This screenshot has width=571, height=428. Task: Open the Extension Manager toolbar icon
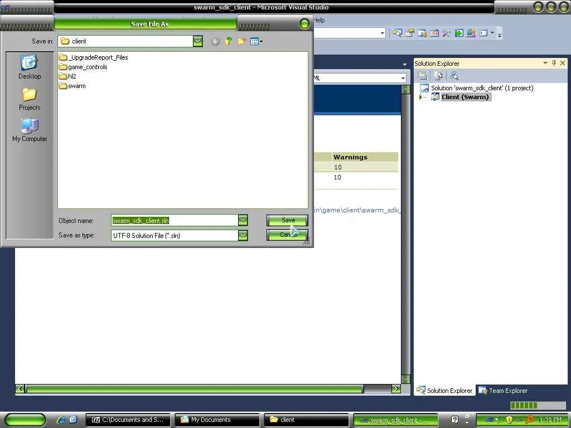471,33
